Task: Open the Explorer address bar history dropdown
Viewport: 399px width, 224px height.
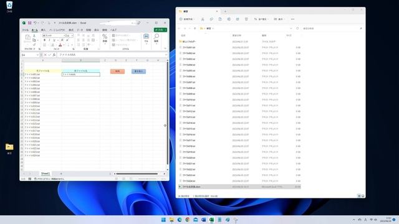Action: pyautogui.click(x=291, y=29)
